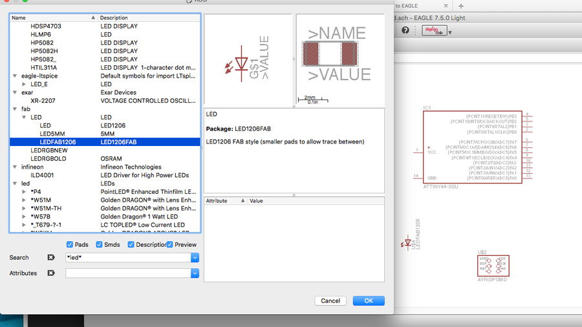Expand the LED_E device entry
This screenshot has height=327, width=582.
pyautogui.click(x=24, y=84)
